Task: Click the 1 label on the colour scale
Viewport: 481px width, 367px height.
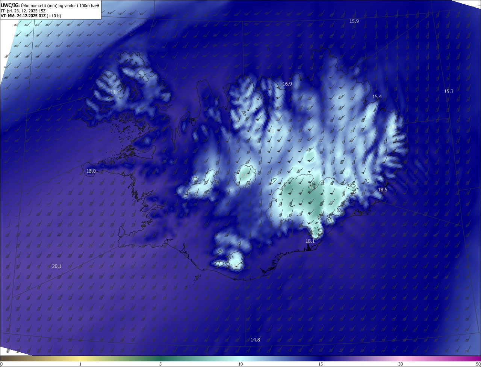Action: 80,364
